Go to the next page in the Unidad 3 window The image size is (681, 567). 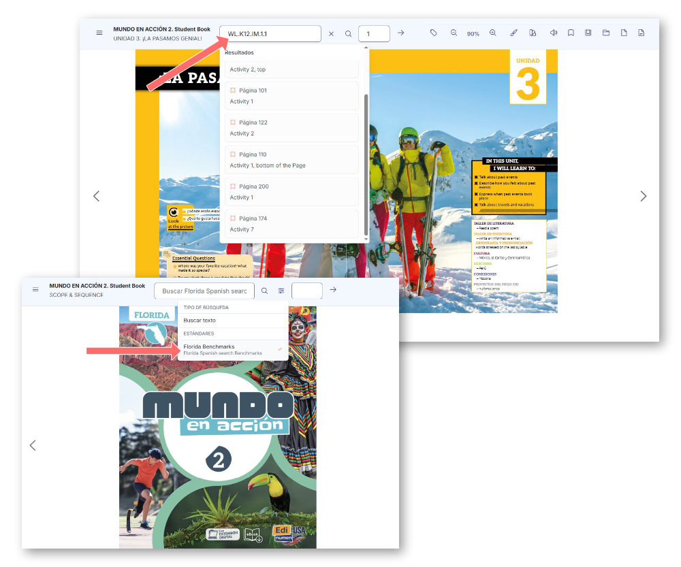point(644,196)
